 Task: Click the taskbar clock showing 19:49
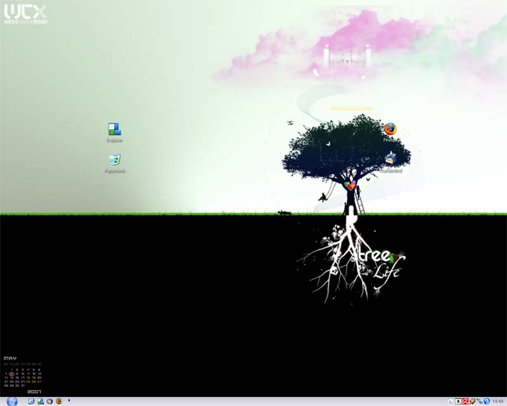(498, 401)
